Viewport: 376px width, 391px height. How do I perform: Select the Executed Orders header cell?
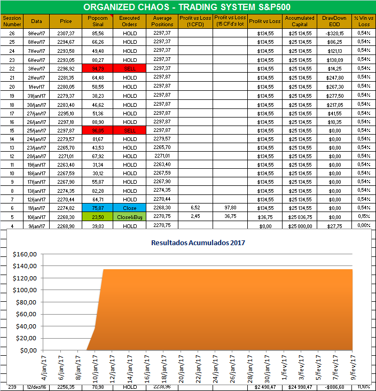click(129, 21)
